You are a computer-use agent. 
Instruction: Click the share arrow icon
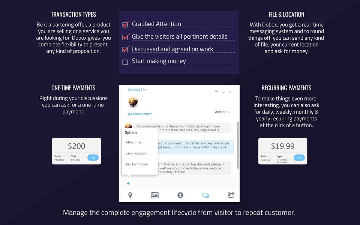[231, 195]
